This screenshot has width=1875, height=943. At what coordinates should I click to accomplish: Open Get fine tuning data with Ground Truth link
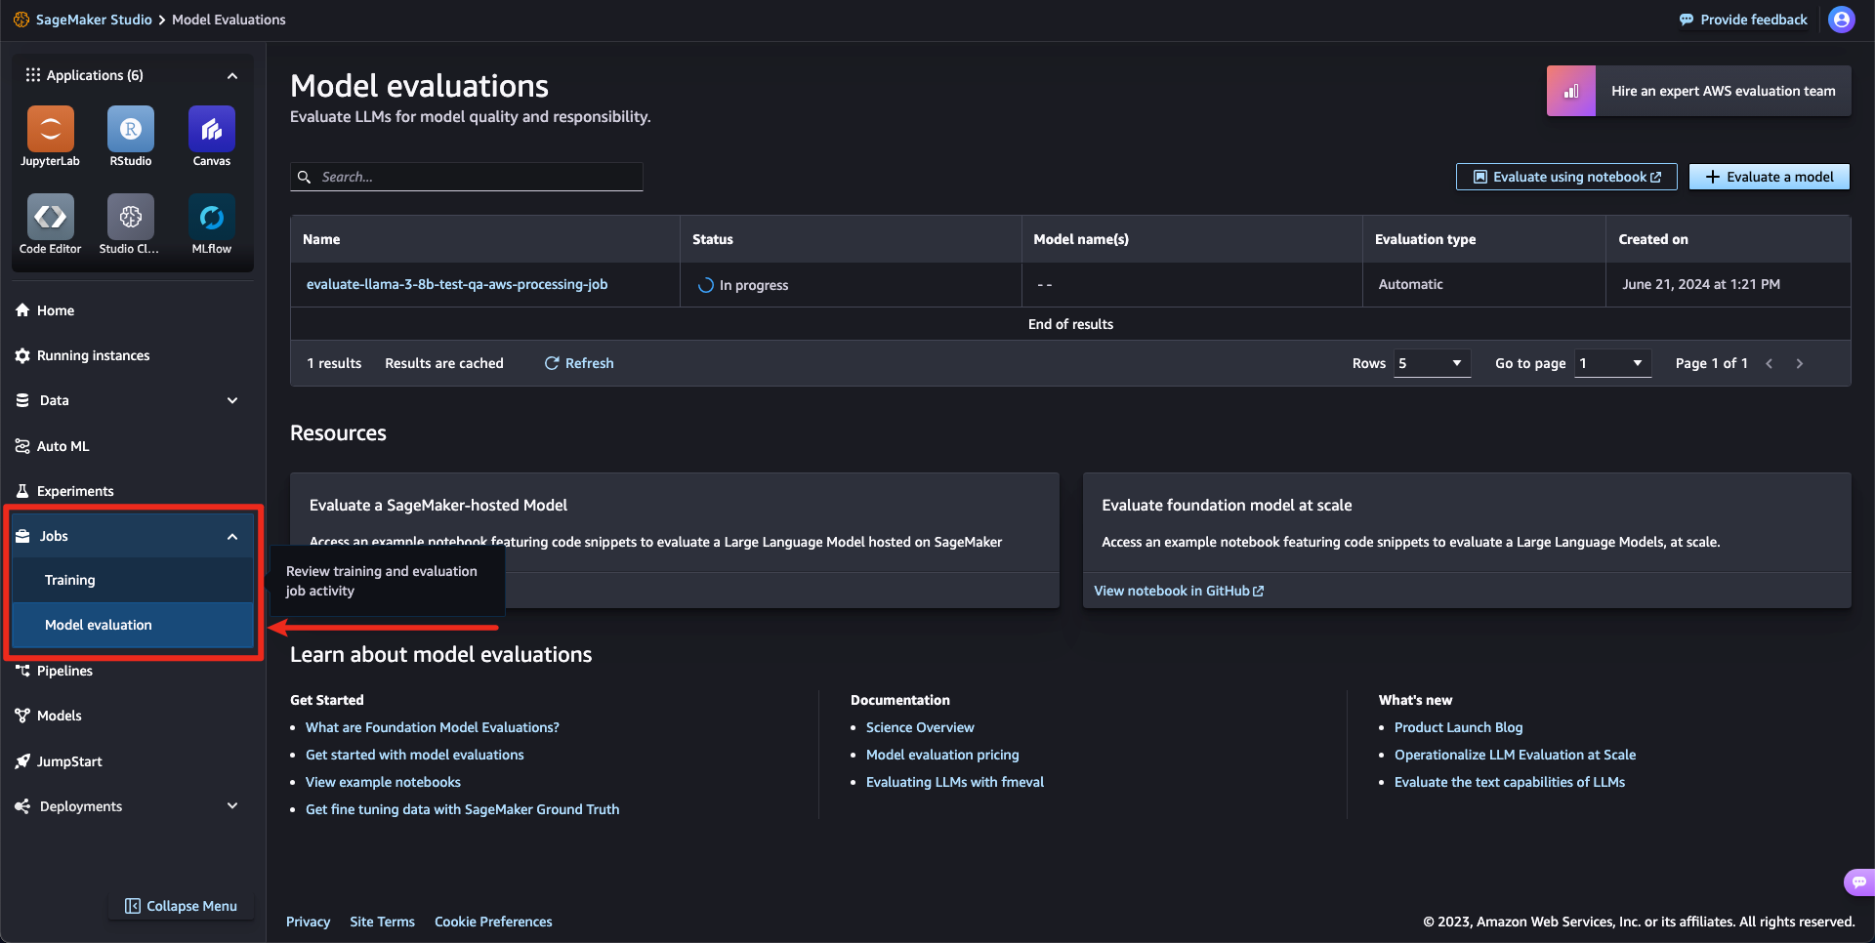(x=463, y=809)
